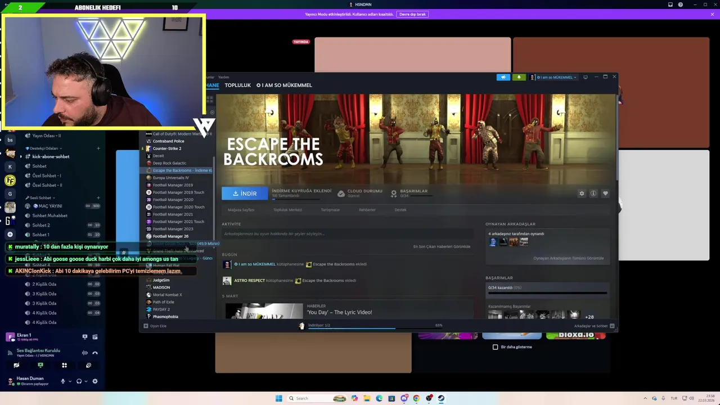This screenshot has height=405, width=720.
Task: Open the bs Discord server
Action: [x=10, y=140]
